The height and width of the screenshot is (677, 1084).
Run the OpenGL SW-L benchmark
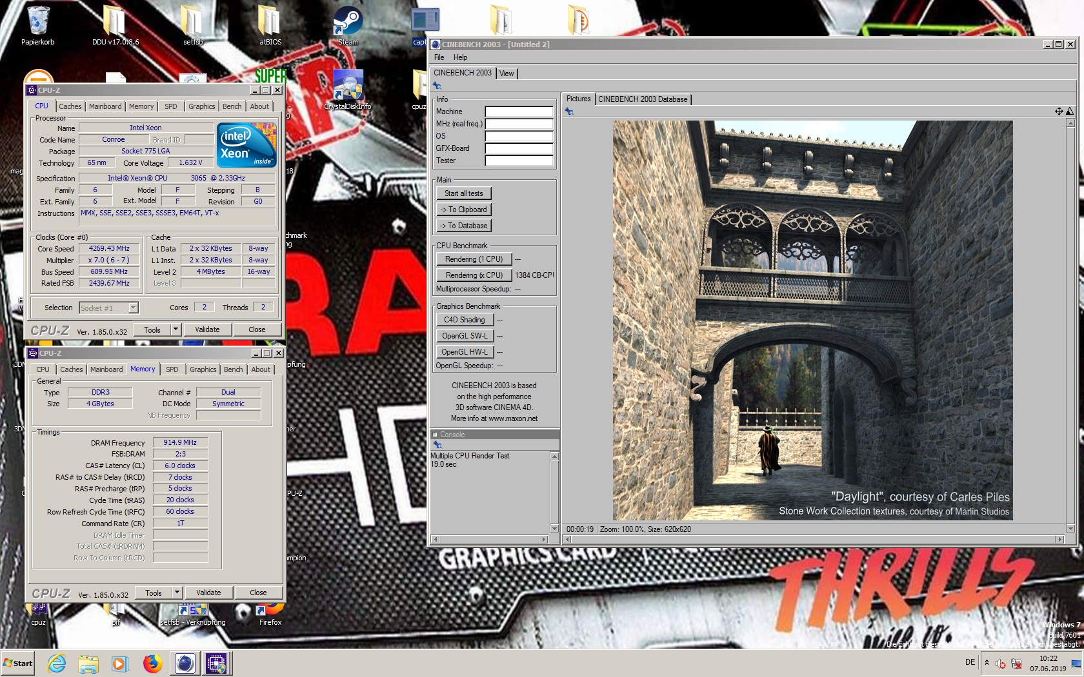pos(465,336)
